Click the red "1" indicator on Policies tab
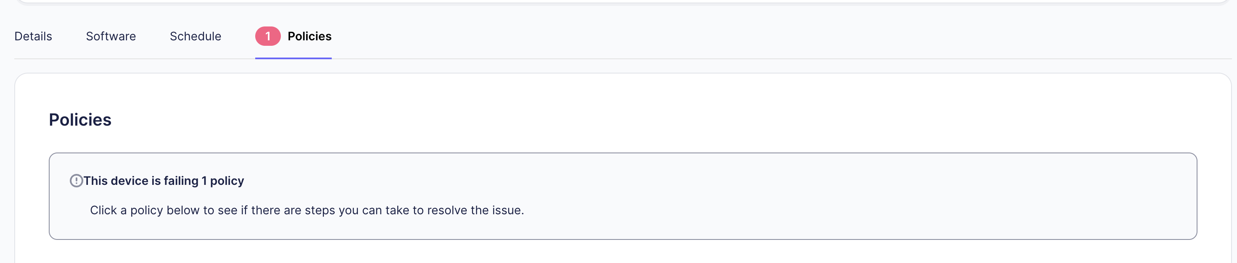 [x=267, y=36]
